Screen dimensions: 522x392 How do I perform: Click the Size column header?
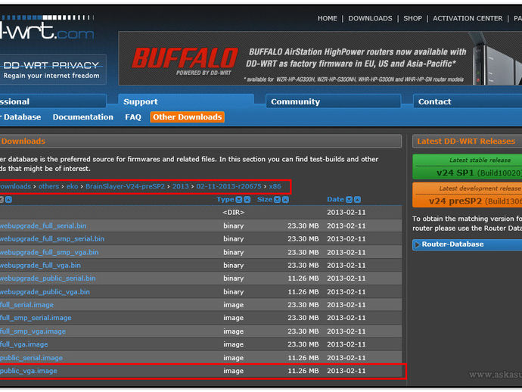pyautogui.click(x=265, y=199)
